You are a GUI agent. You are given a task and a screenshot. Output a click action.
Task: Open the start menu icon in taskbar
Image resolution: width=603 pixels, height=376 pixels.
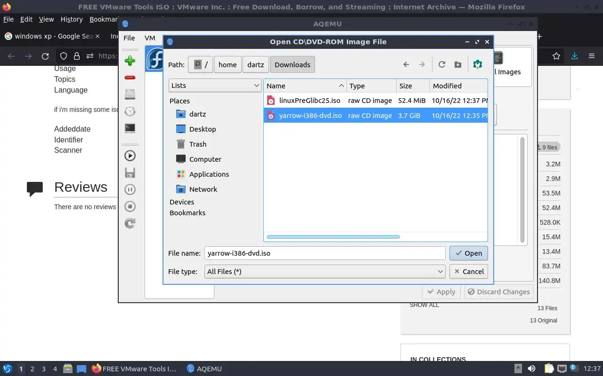[x=8, y=368]
